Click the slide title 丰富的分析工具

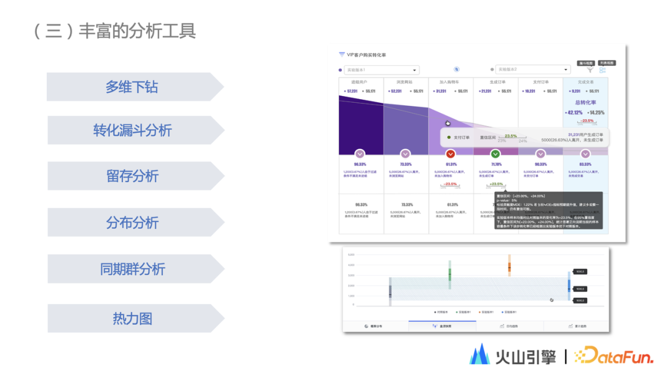137,31
